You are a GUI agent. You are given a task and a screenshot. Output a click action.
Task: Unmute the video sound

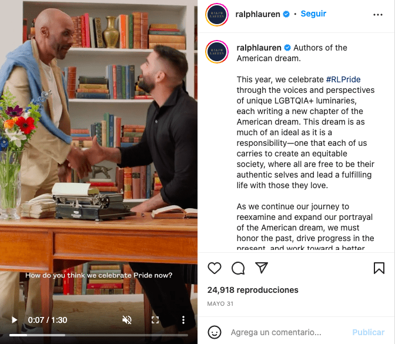pos(127,320)
